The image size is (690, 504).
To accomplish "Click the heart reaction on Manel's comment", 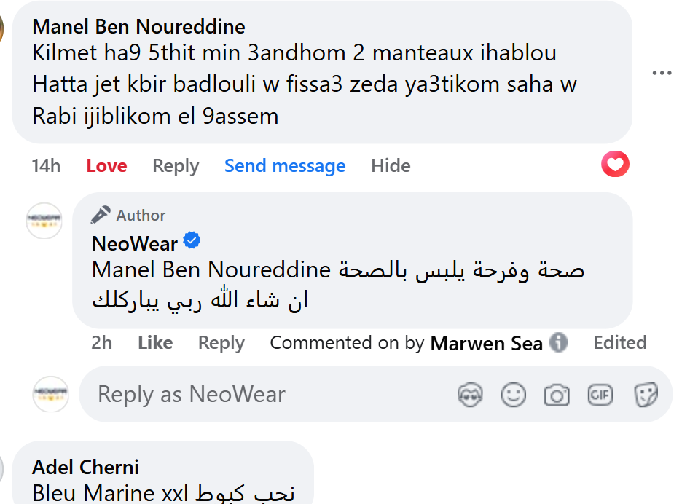I will [615, 165].
